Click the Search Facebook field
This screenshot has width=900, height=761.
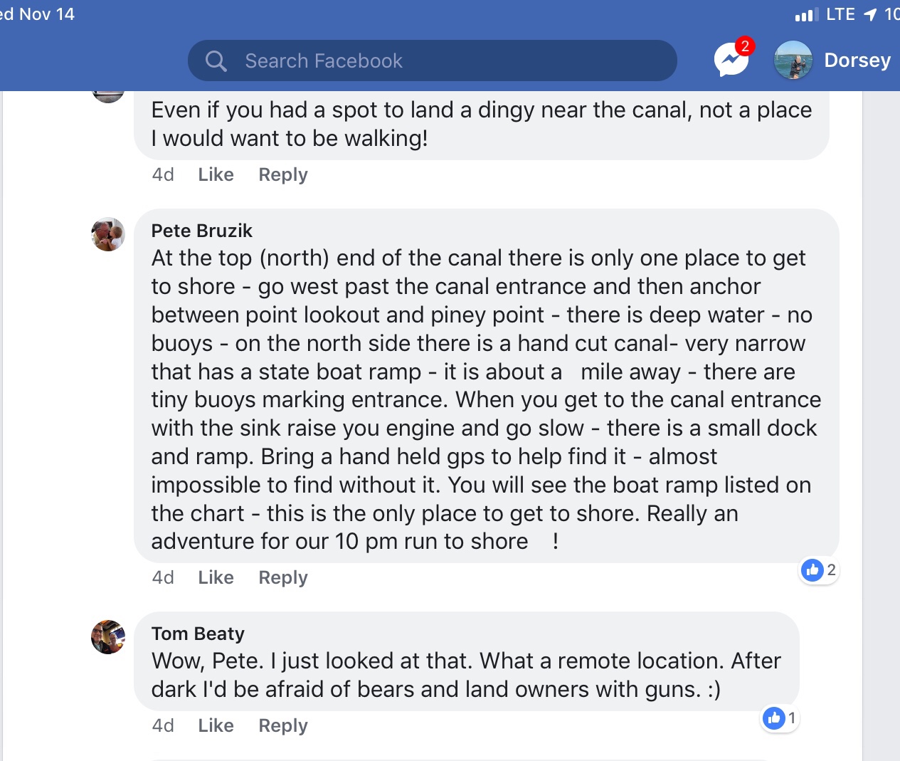point(432,61)
